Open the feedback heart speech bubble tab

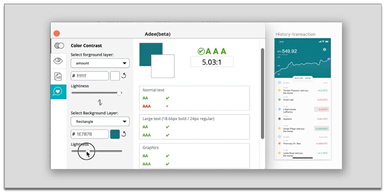pos(58,92)
